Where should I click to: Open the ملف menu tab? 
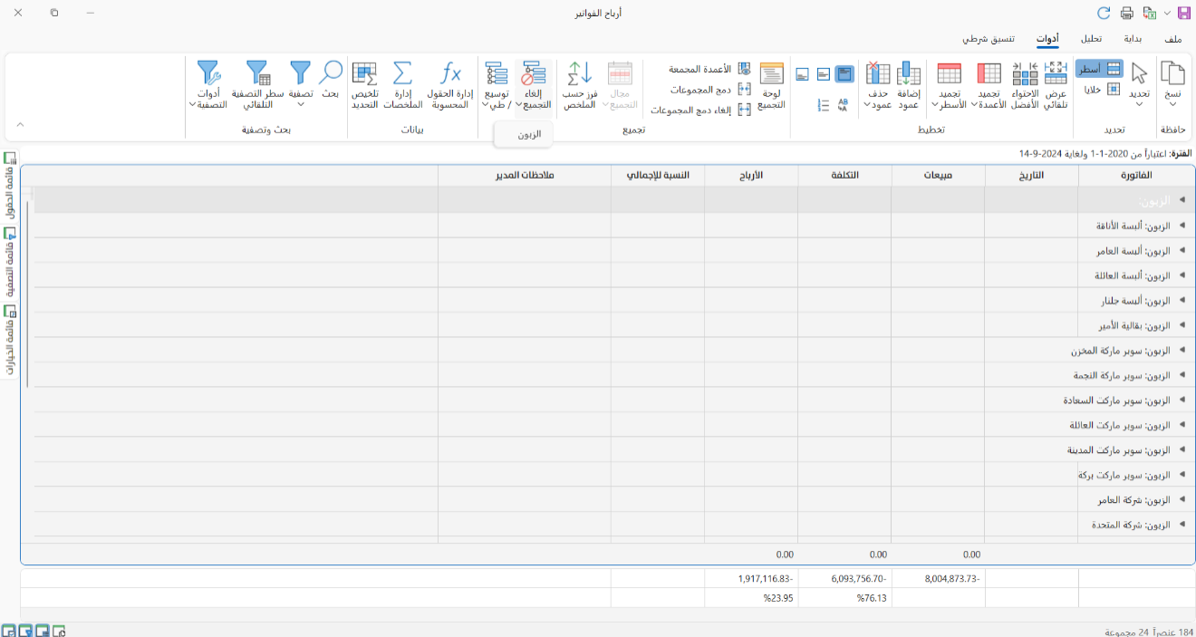pyautogui.click(x=1172, y=40)
